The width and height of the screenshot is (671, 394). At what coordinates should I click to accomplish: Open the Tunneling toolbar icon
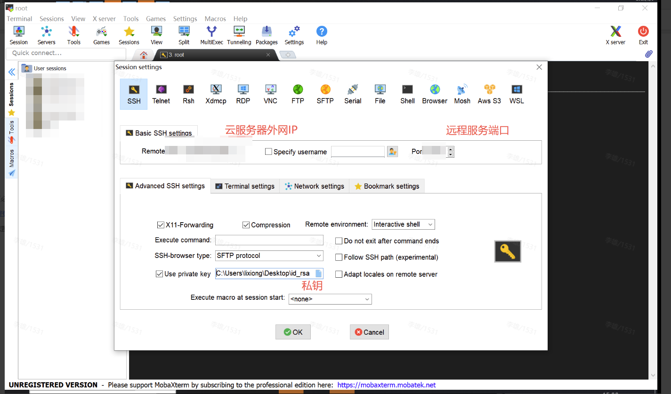click(x=239, y=35)
